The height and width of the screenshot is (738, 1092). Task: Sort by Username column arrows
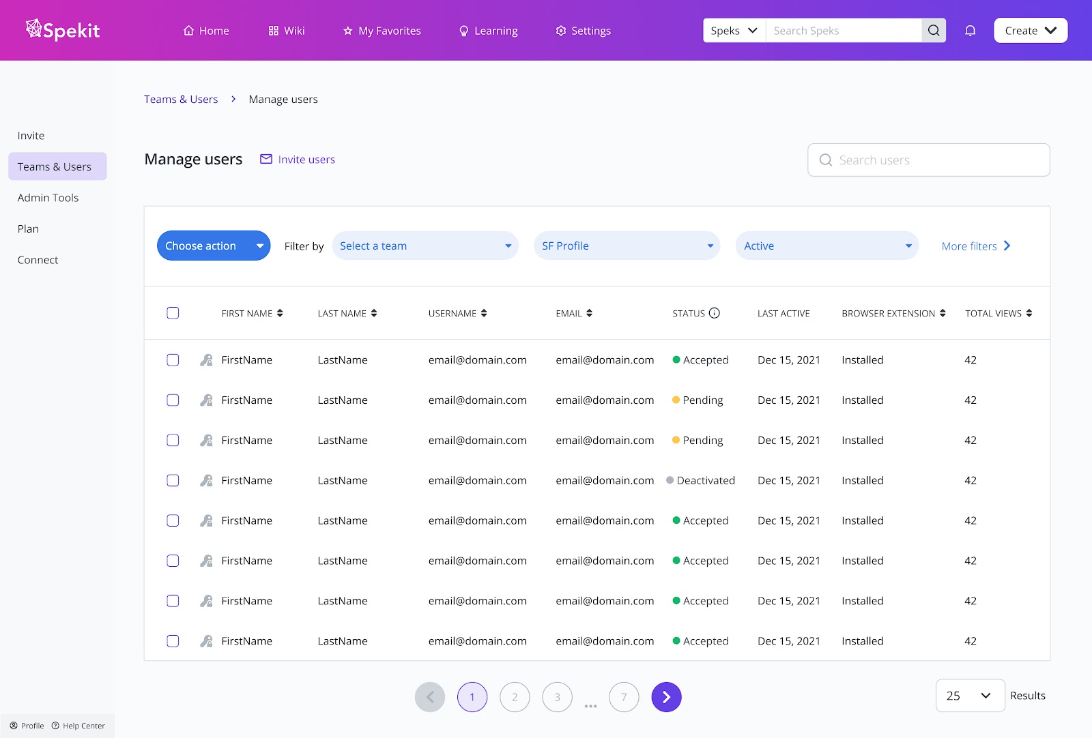pos(484,313)
